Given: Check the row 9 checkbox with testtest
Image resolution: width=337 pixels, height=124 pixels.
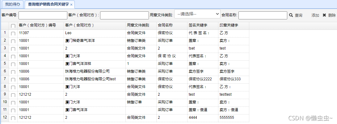Looking at the screenshot, I should 13,95.
